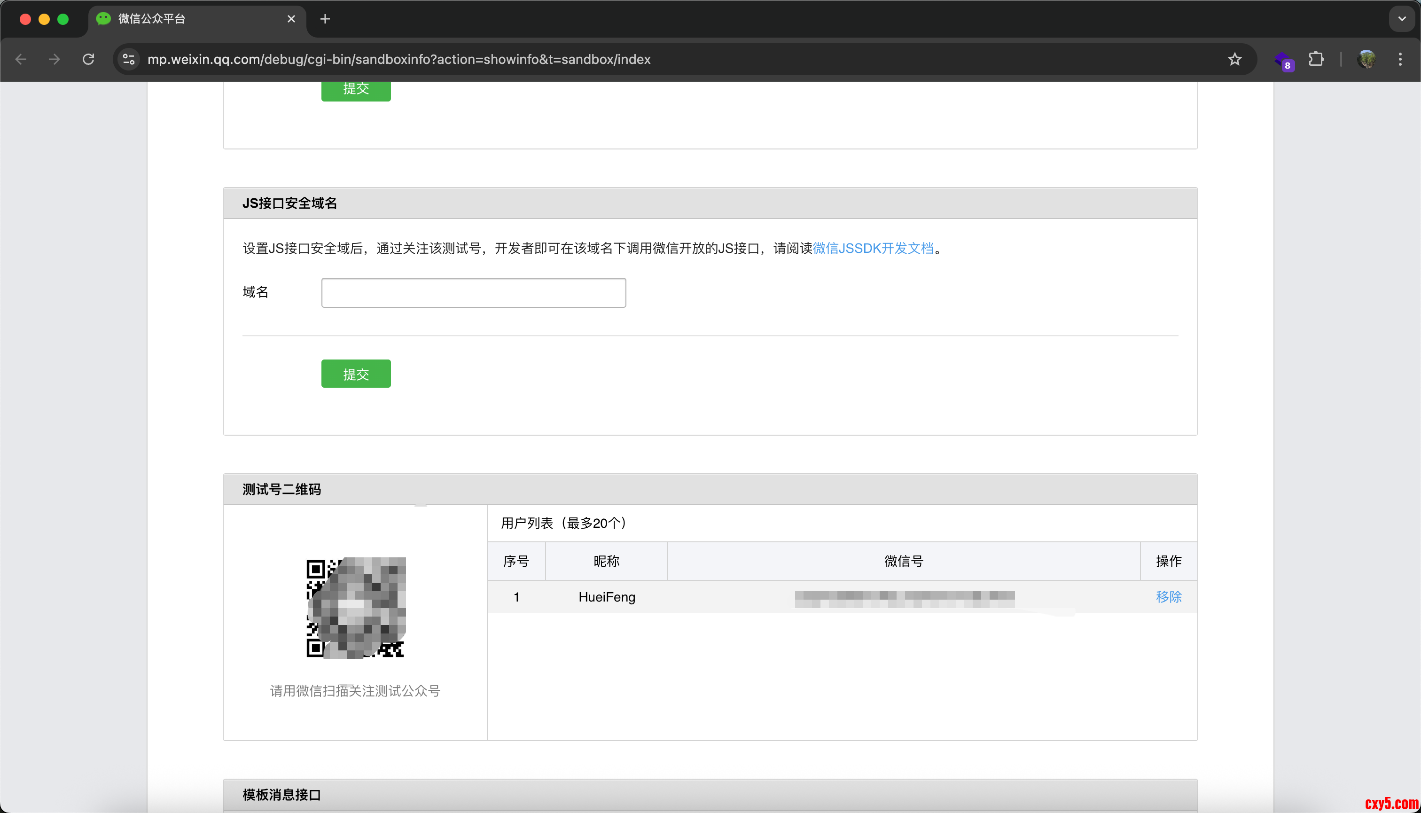Click the test account QR code image
The image size is (1421, 813).
pos(356,608)
